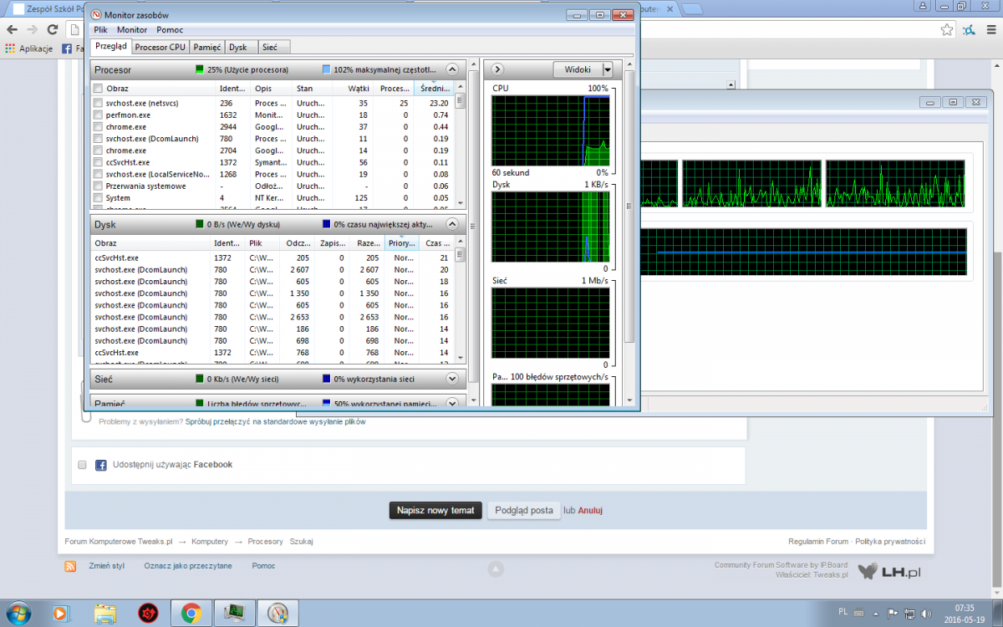Open Windows Explorer from the taskbar
This screenshot has height=627, width=1003.
(x=104, y=613)
